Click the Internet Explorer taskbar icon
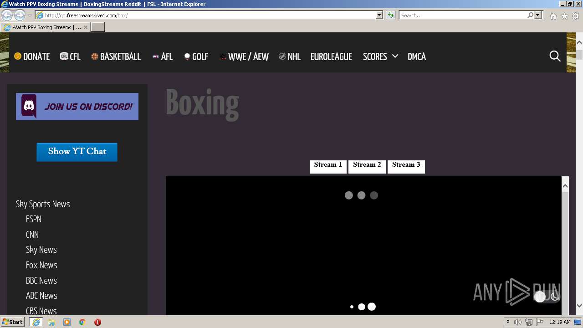Viewport: 583px width, 328px height. [x=36, y=322]
